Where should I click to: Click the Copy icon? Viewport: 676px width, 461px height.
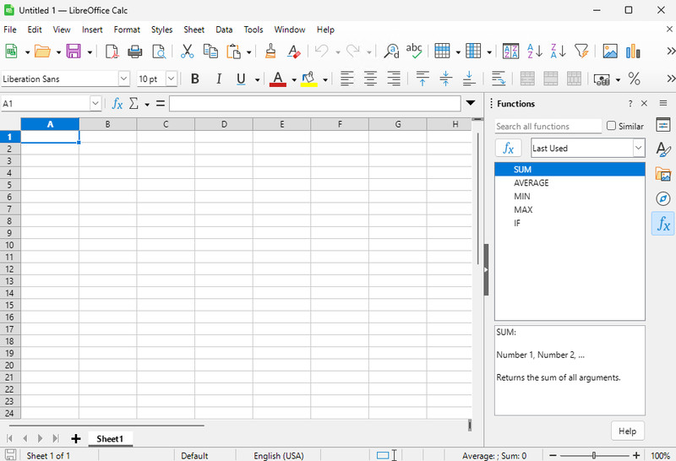pos(210,52)
